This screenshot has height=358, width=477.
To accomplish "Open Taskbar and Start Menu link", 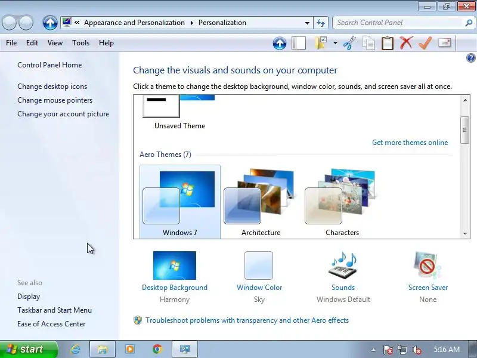I will (54, 310).
